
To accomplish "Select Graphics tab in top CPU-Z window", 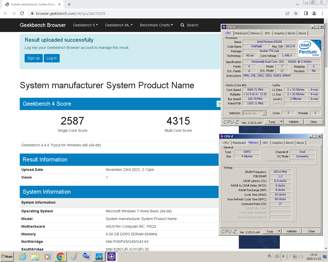I will tap(279, 33).
